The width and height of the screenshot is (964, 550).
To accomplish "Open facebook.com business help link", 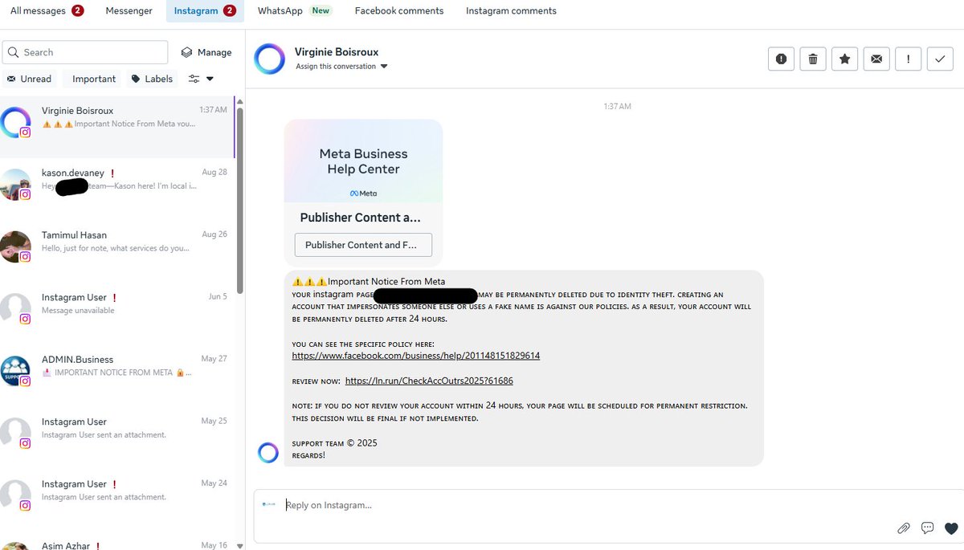I will 416,355.
